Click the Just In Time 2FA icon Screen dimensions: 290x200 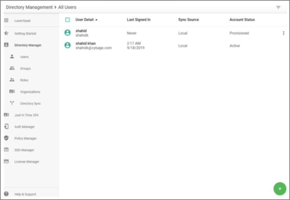(x=6, y=115)
